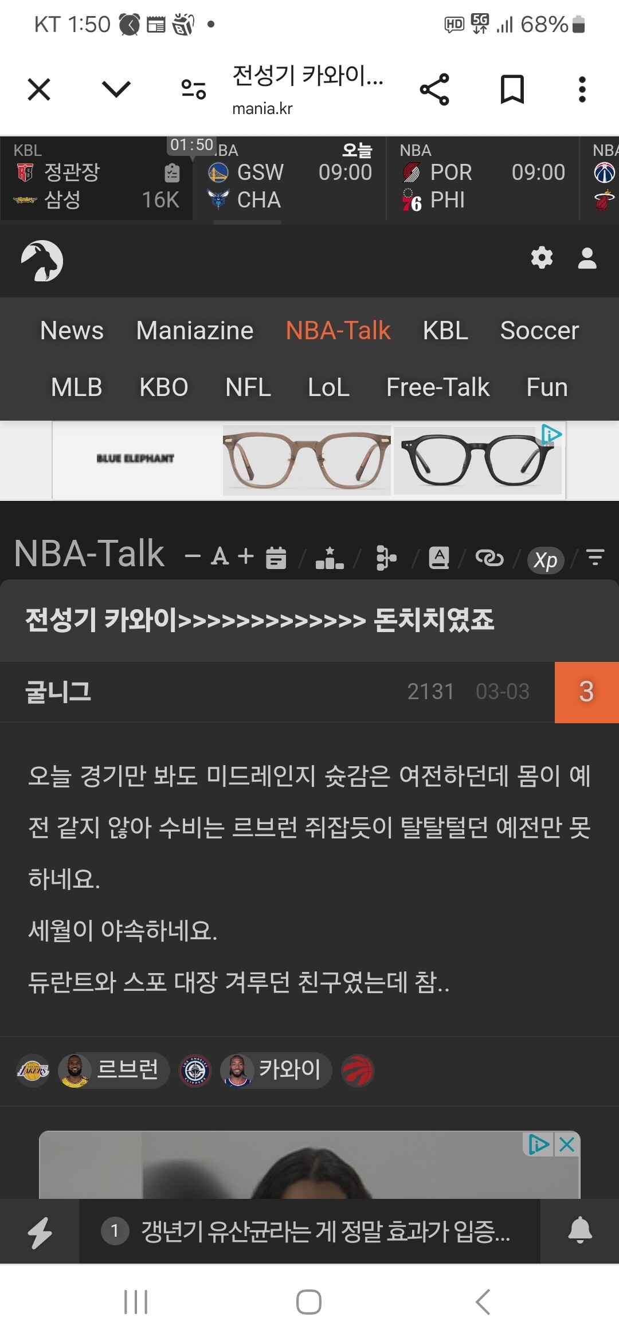619x1341 pixels.
Task: Open the 카와이 player tag
Action: 276,1071
